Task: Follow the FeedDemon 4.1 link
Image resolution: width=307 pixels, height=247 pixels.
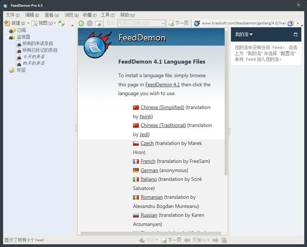Action: 163,84
